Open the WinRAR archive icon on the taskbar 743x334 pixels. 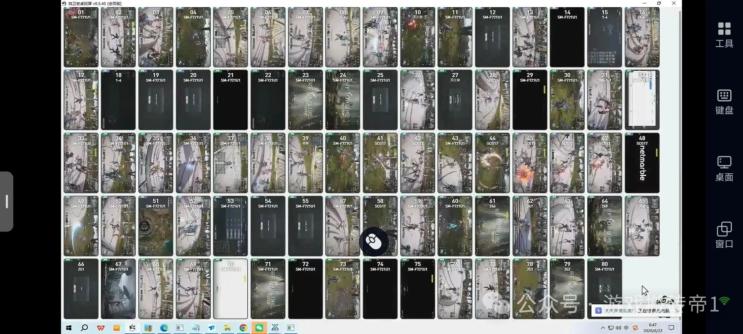click(148, 328)
